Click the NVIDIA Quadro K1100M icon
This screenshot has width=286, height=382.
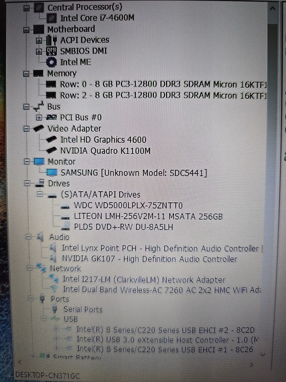52,150
